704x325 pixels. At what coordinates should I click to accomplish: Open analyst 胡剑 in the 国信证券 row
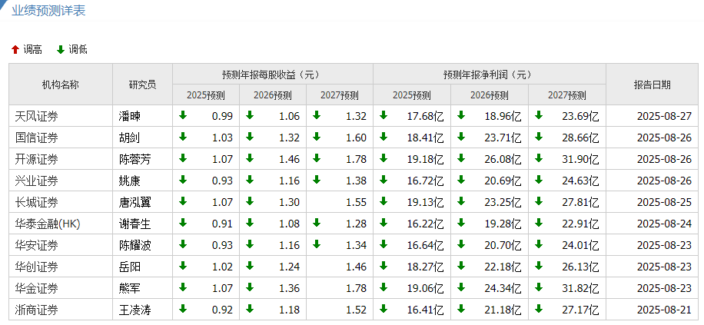tap(130, 138)
